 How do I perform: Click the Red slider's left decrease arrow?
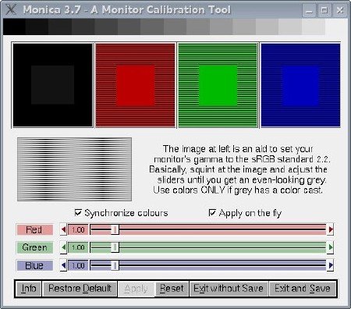pos(63,229)
